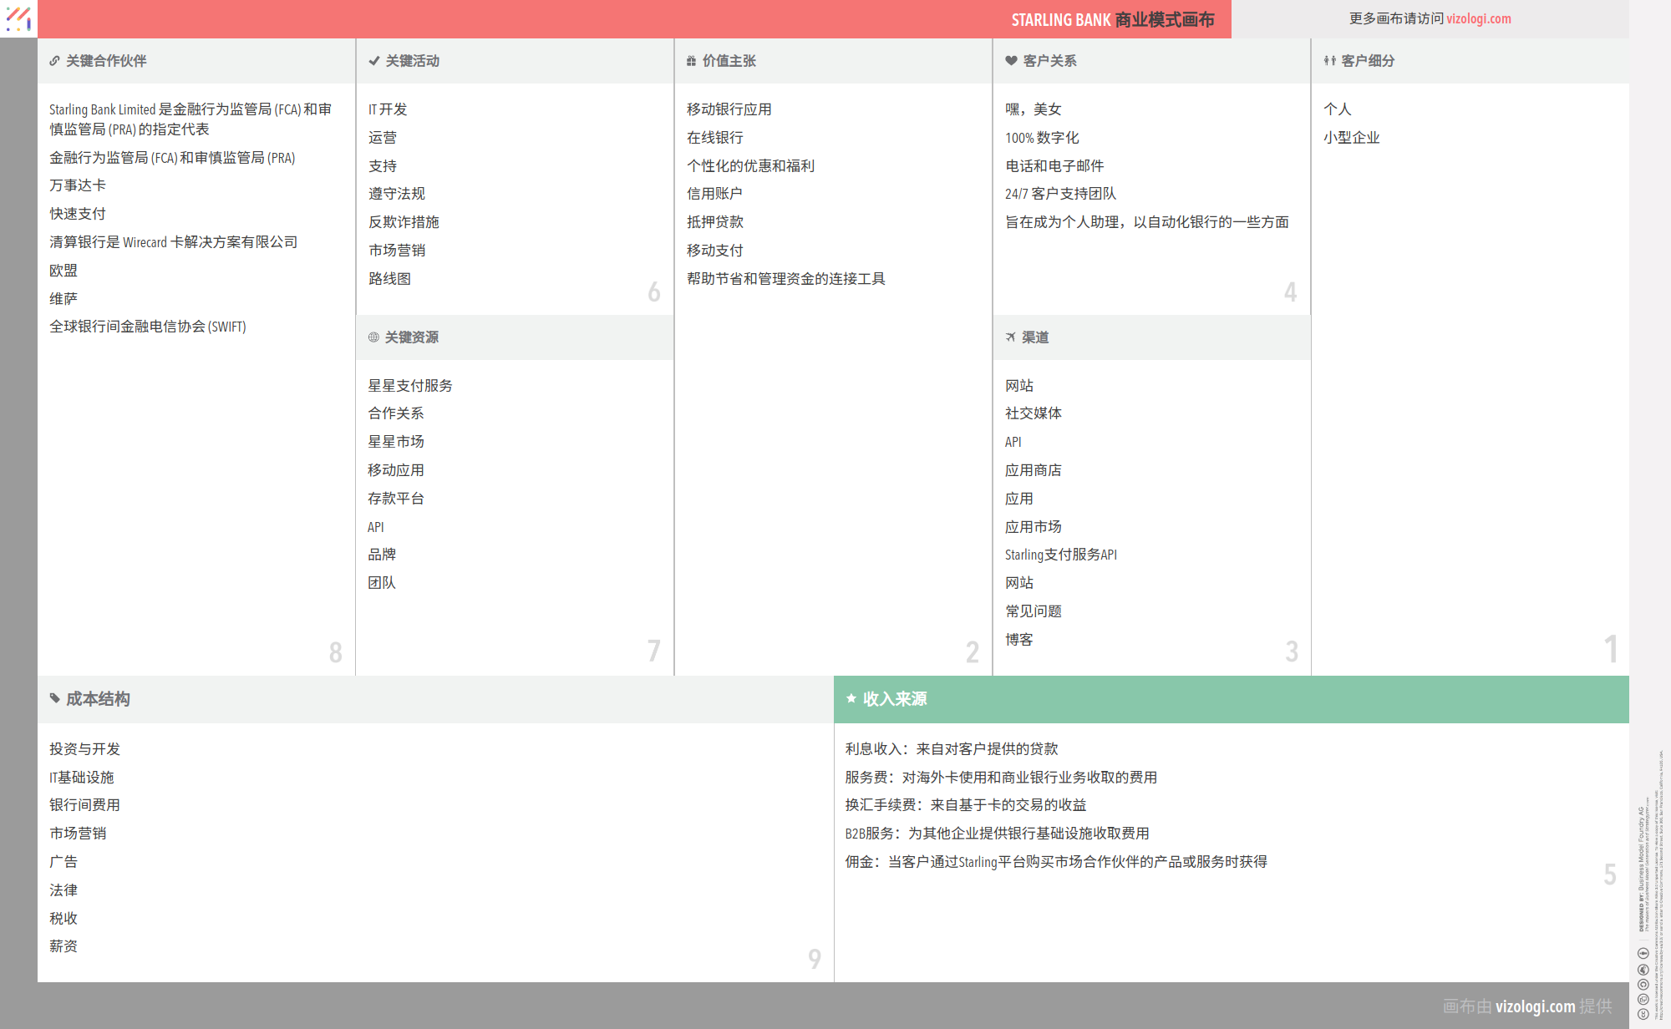Click the gift icon beside 价值主张
The image size is (1671, 1029).
[x=691, y=61]
